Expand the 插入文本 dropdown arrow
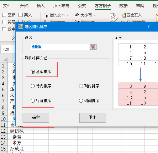This screenshot has width=158, height=153. point(67,15)
